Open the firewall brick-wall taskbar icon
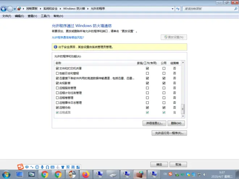The width and height of the screenshot is (239, 179). (x=140, y=174)
